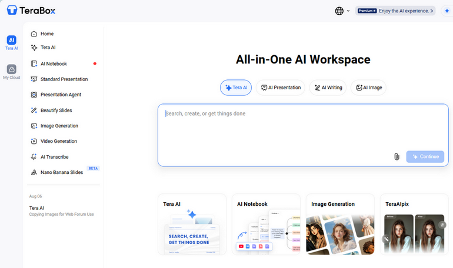Open the Home menu label
This screenshot has height=268, width=453.
[47, 33]
